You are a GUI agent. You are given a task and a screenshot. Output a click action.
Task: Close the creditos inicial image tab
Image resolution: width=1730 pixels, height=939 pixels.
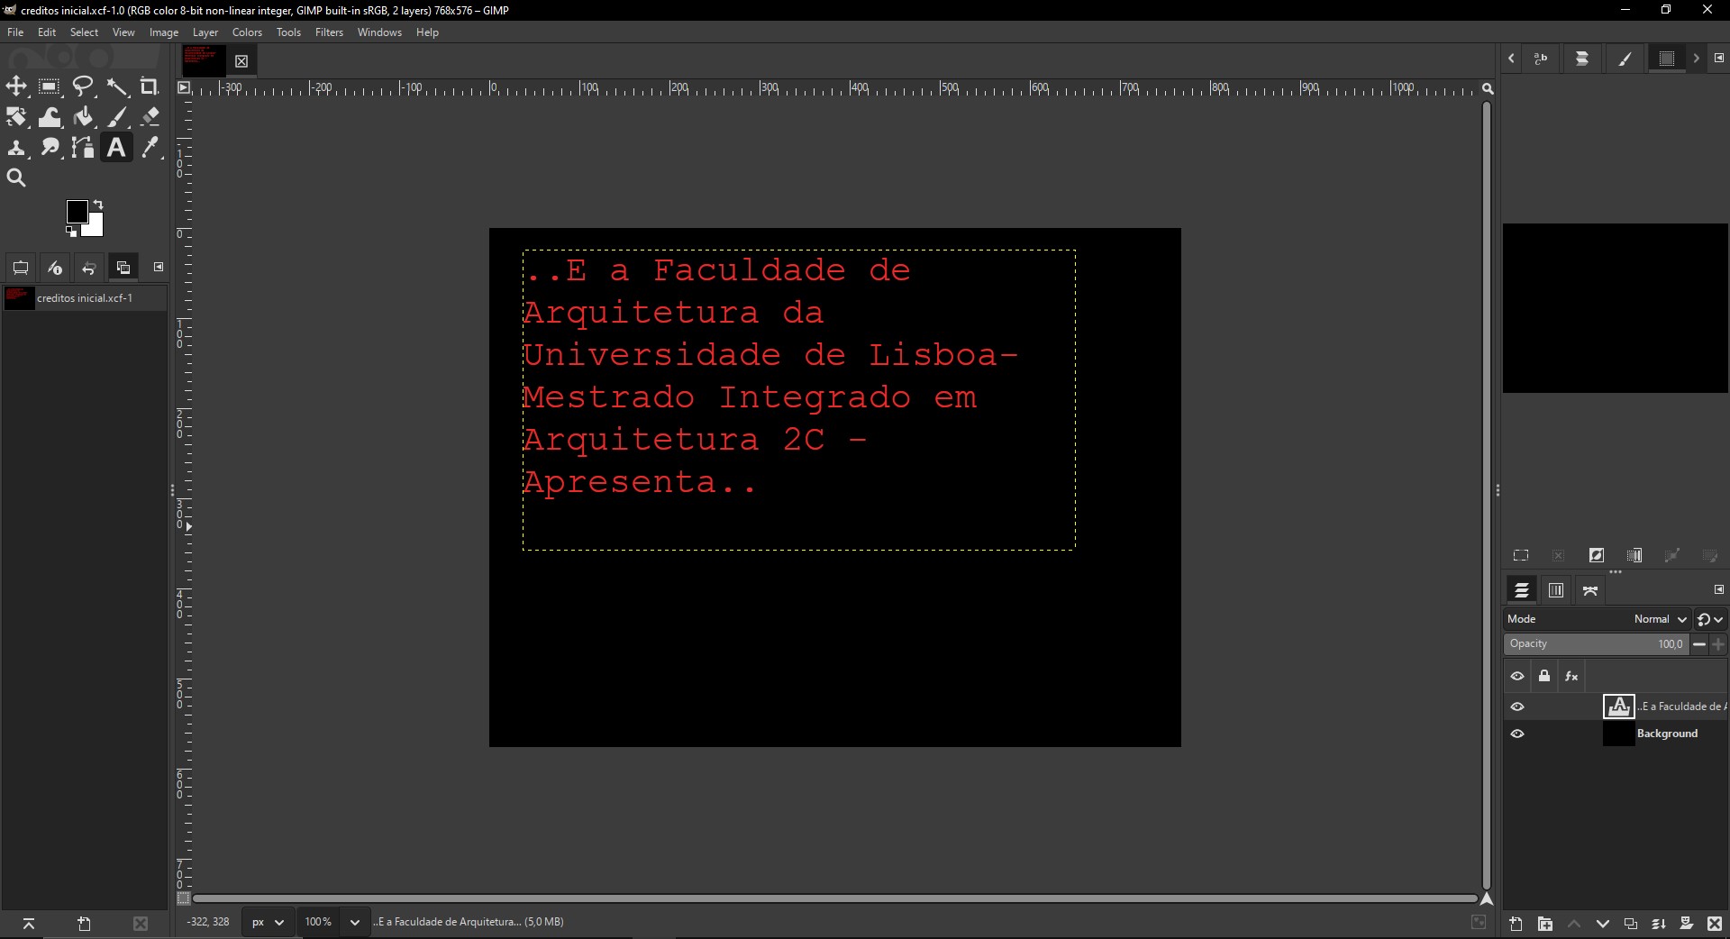coord(241,61)
